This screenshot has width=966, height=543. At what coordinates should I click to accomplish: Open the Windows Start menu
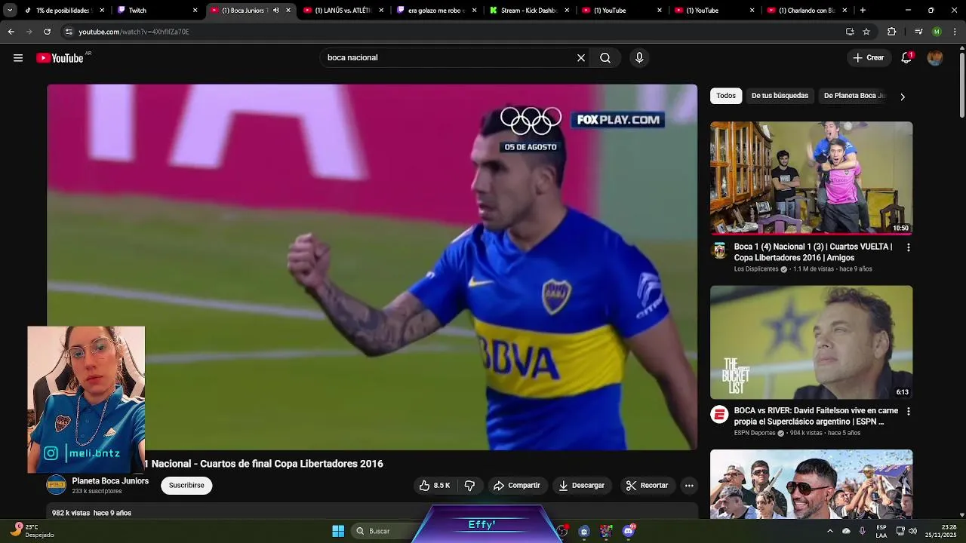[x=338, y=531]
